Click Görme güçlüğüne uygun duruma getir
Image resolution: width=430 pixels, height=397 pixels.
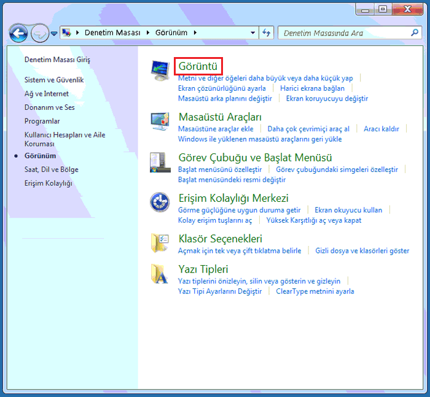pos(239,210)
